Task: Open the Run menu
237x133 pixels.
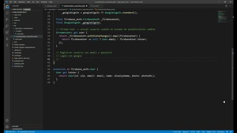Action: [37, 2]
